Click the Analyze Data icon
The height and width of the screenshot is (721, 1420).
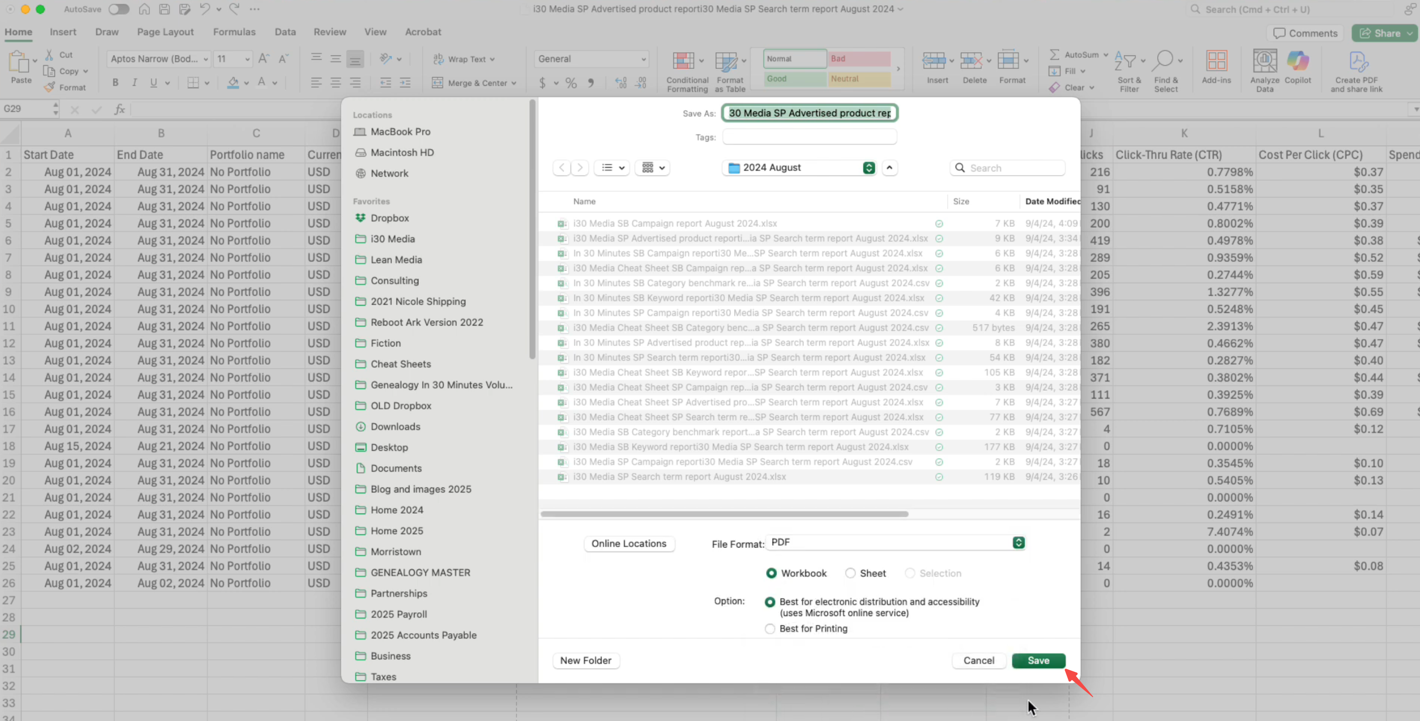point(1264,61)
